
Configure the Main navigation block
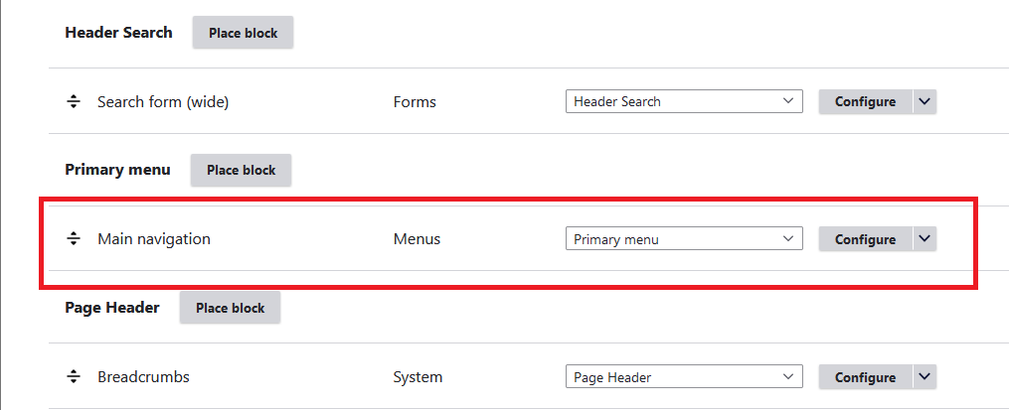864,239
